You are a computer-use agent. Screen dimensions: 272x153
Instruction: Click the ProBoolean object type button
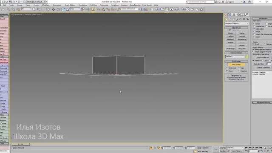pos(230,49)
